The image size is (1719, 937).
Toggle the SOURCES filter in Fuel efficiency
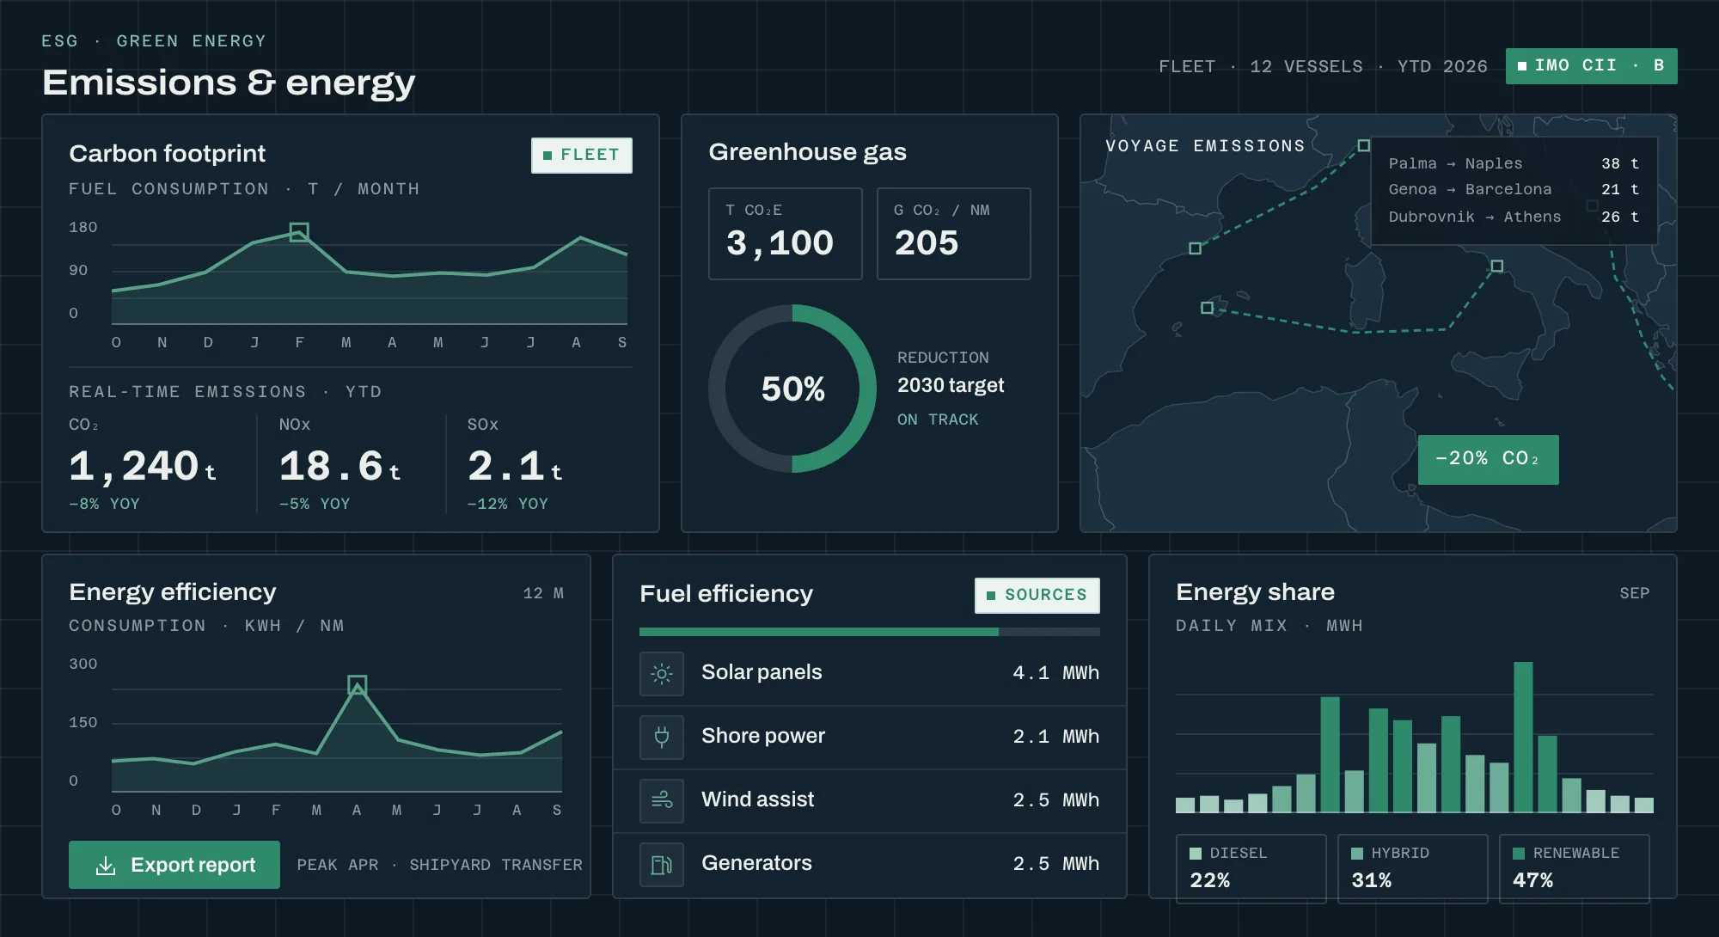(x=1037, y=596)
